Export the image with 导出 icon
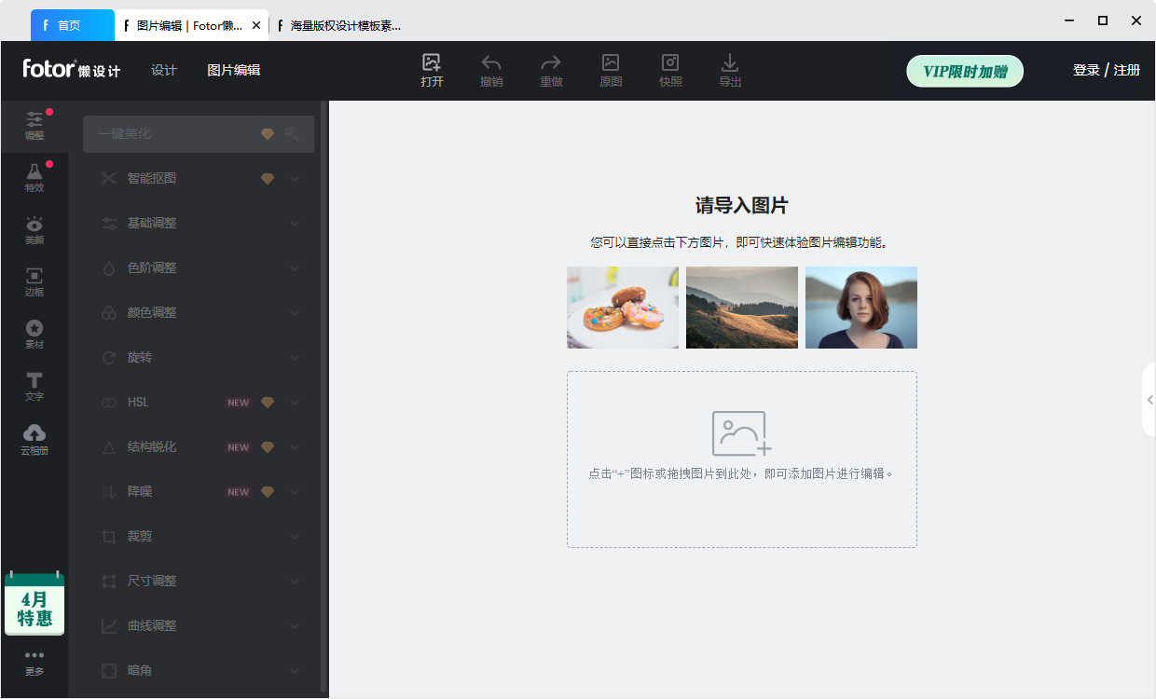The height and width of the screenshot is (699, 1156). (x=729, y=70)
